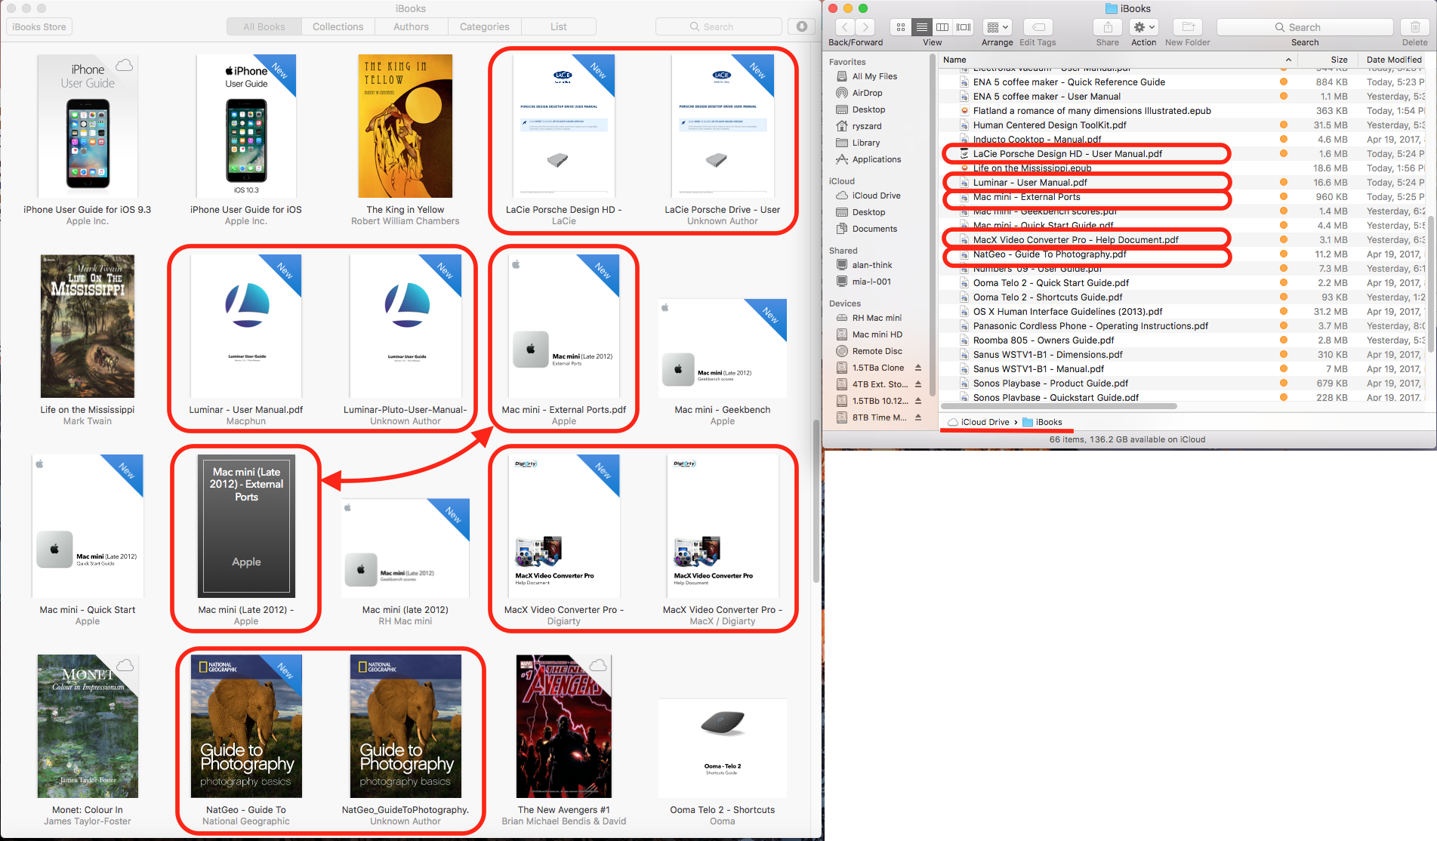
Task: Open Applications in Finder sidebar
Action: (877, 159)
